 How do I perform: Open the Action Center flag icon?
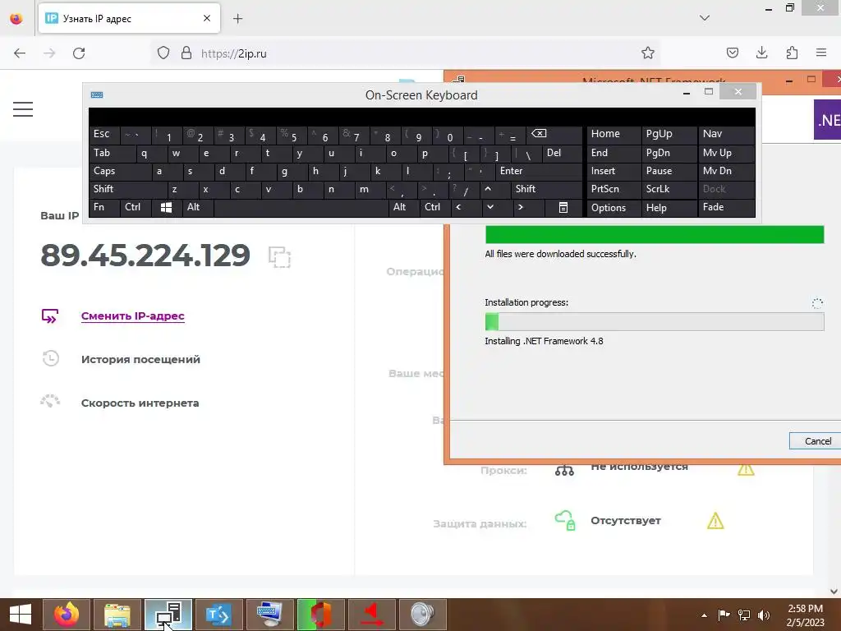[x=724, y=615]
